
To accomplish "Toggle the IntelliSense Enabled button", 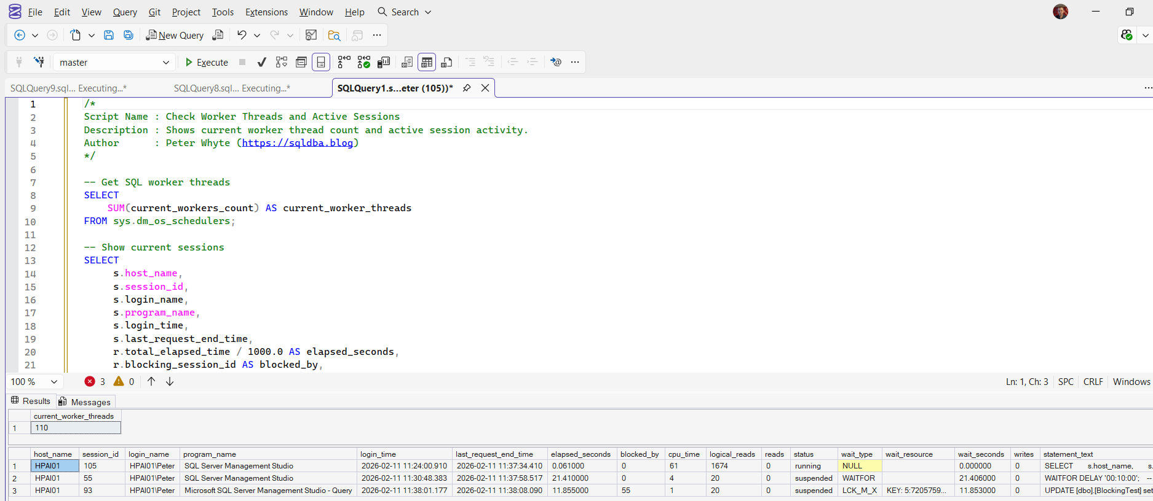I will (321, 62).
